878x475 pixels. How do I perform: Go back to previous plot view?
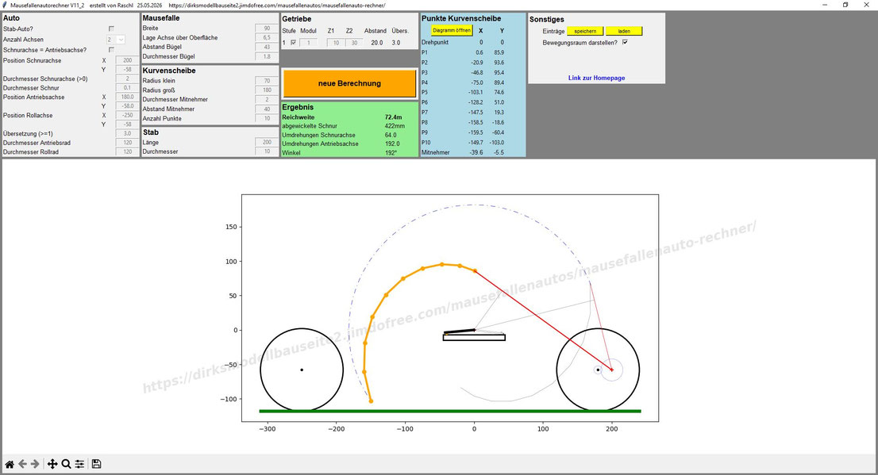click(22, 464)
